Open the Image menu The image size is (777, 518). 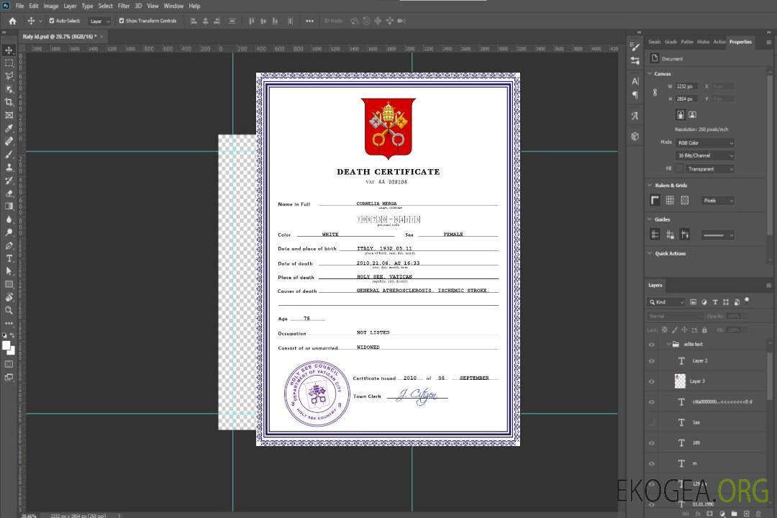(51, 6)
